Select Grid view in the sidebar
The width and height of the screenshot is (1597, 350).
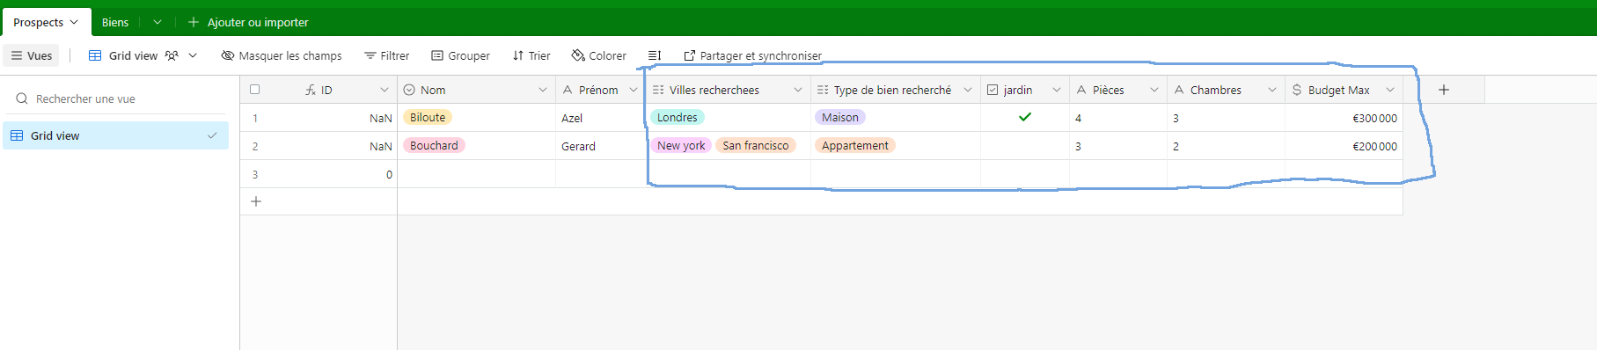115,135
